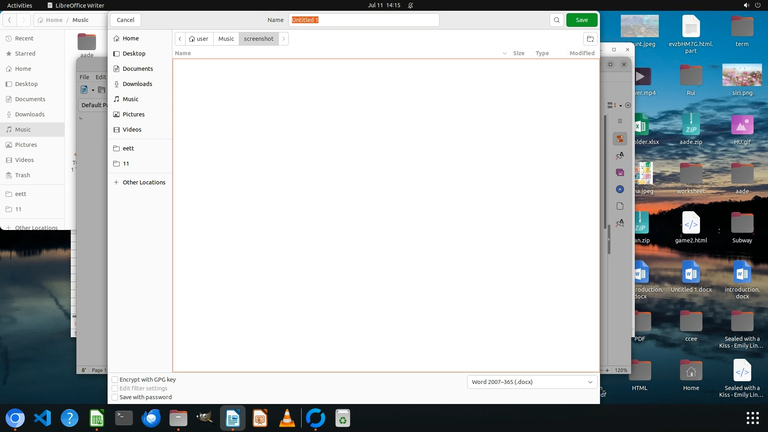The height and width of the screenshot is (432, 768).
Task: Open the Properties sidebar deck icon
Action: pos(620,139)
